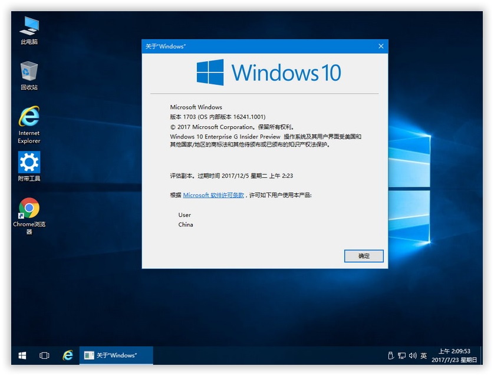The height and width of the screenshot is (376, 494).
Task: Click the USB device tray icon
Action: [x=391, y=355]
